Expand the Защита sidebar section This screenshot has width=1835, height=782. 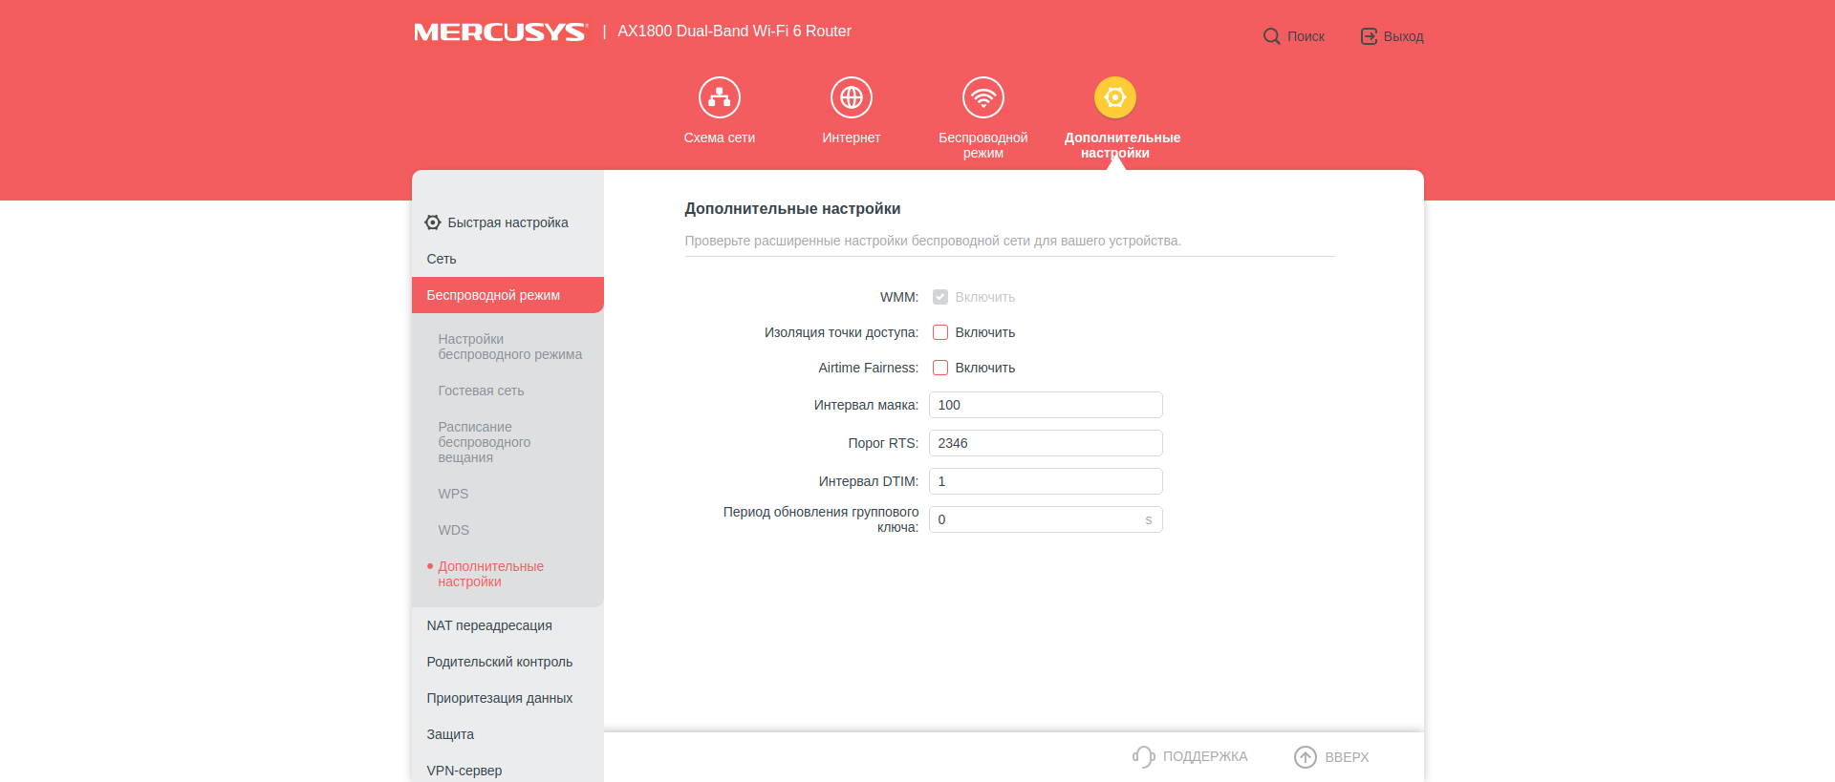(450, 734)
